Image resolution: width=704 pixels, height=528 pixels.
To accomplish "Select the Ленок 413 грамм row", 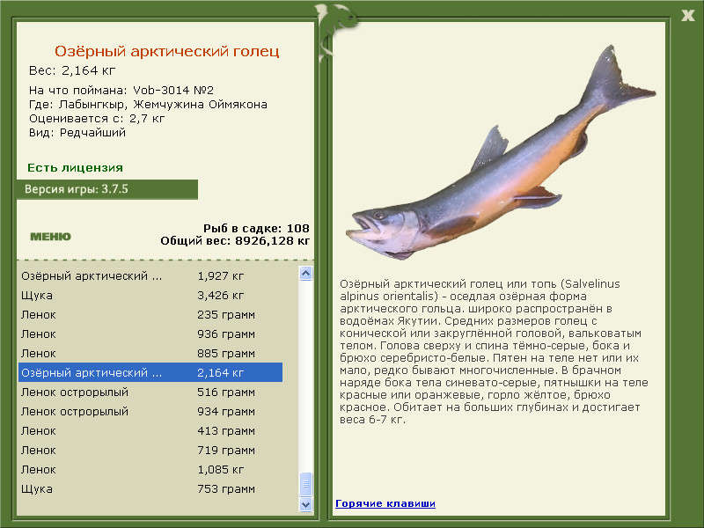I will click(x=150, y=430).
